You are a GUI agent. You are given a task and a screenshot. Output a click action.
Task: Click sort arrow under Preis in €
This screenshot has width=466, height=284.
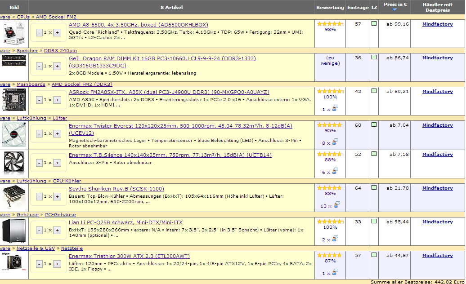394,10
